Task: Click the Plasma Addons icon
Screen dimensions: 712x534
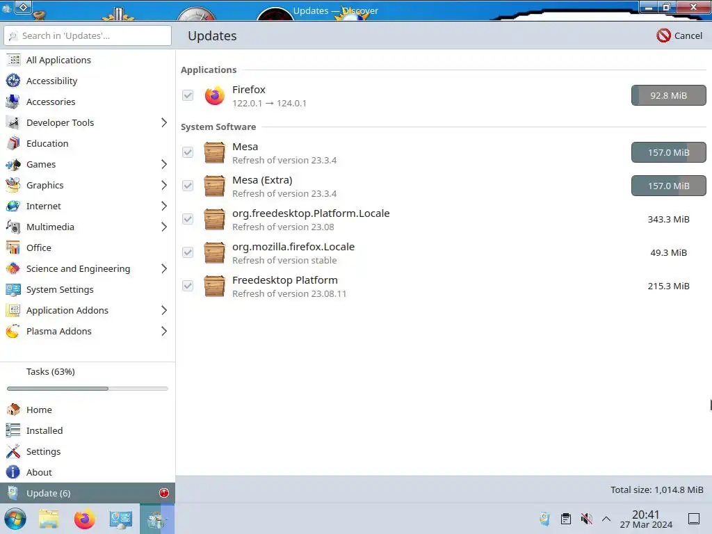Action: click(13, 332)
